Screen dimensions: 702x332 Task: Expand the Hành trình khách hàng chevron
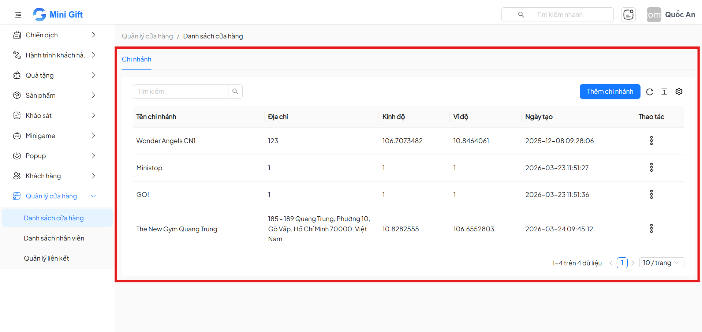93,55
